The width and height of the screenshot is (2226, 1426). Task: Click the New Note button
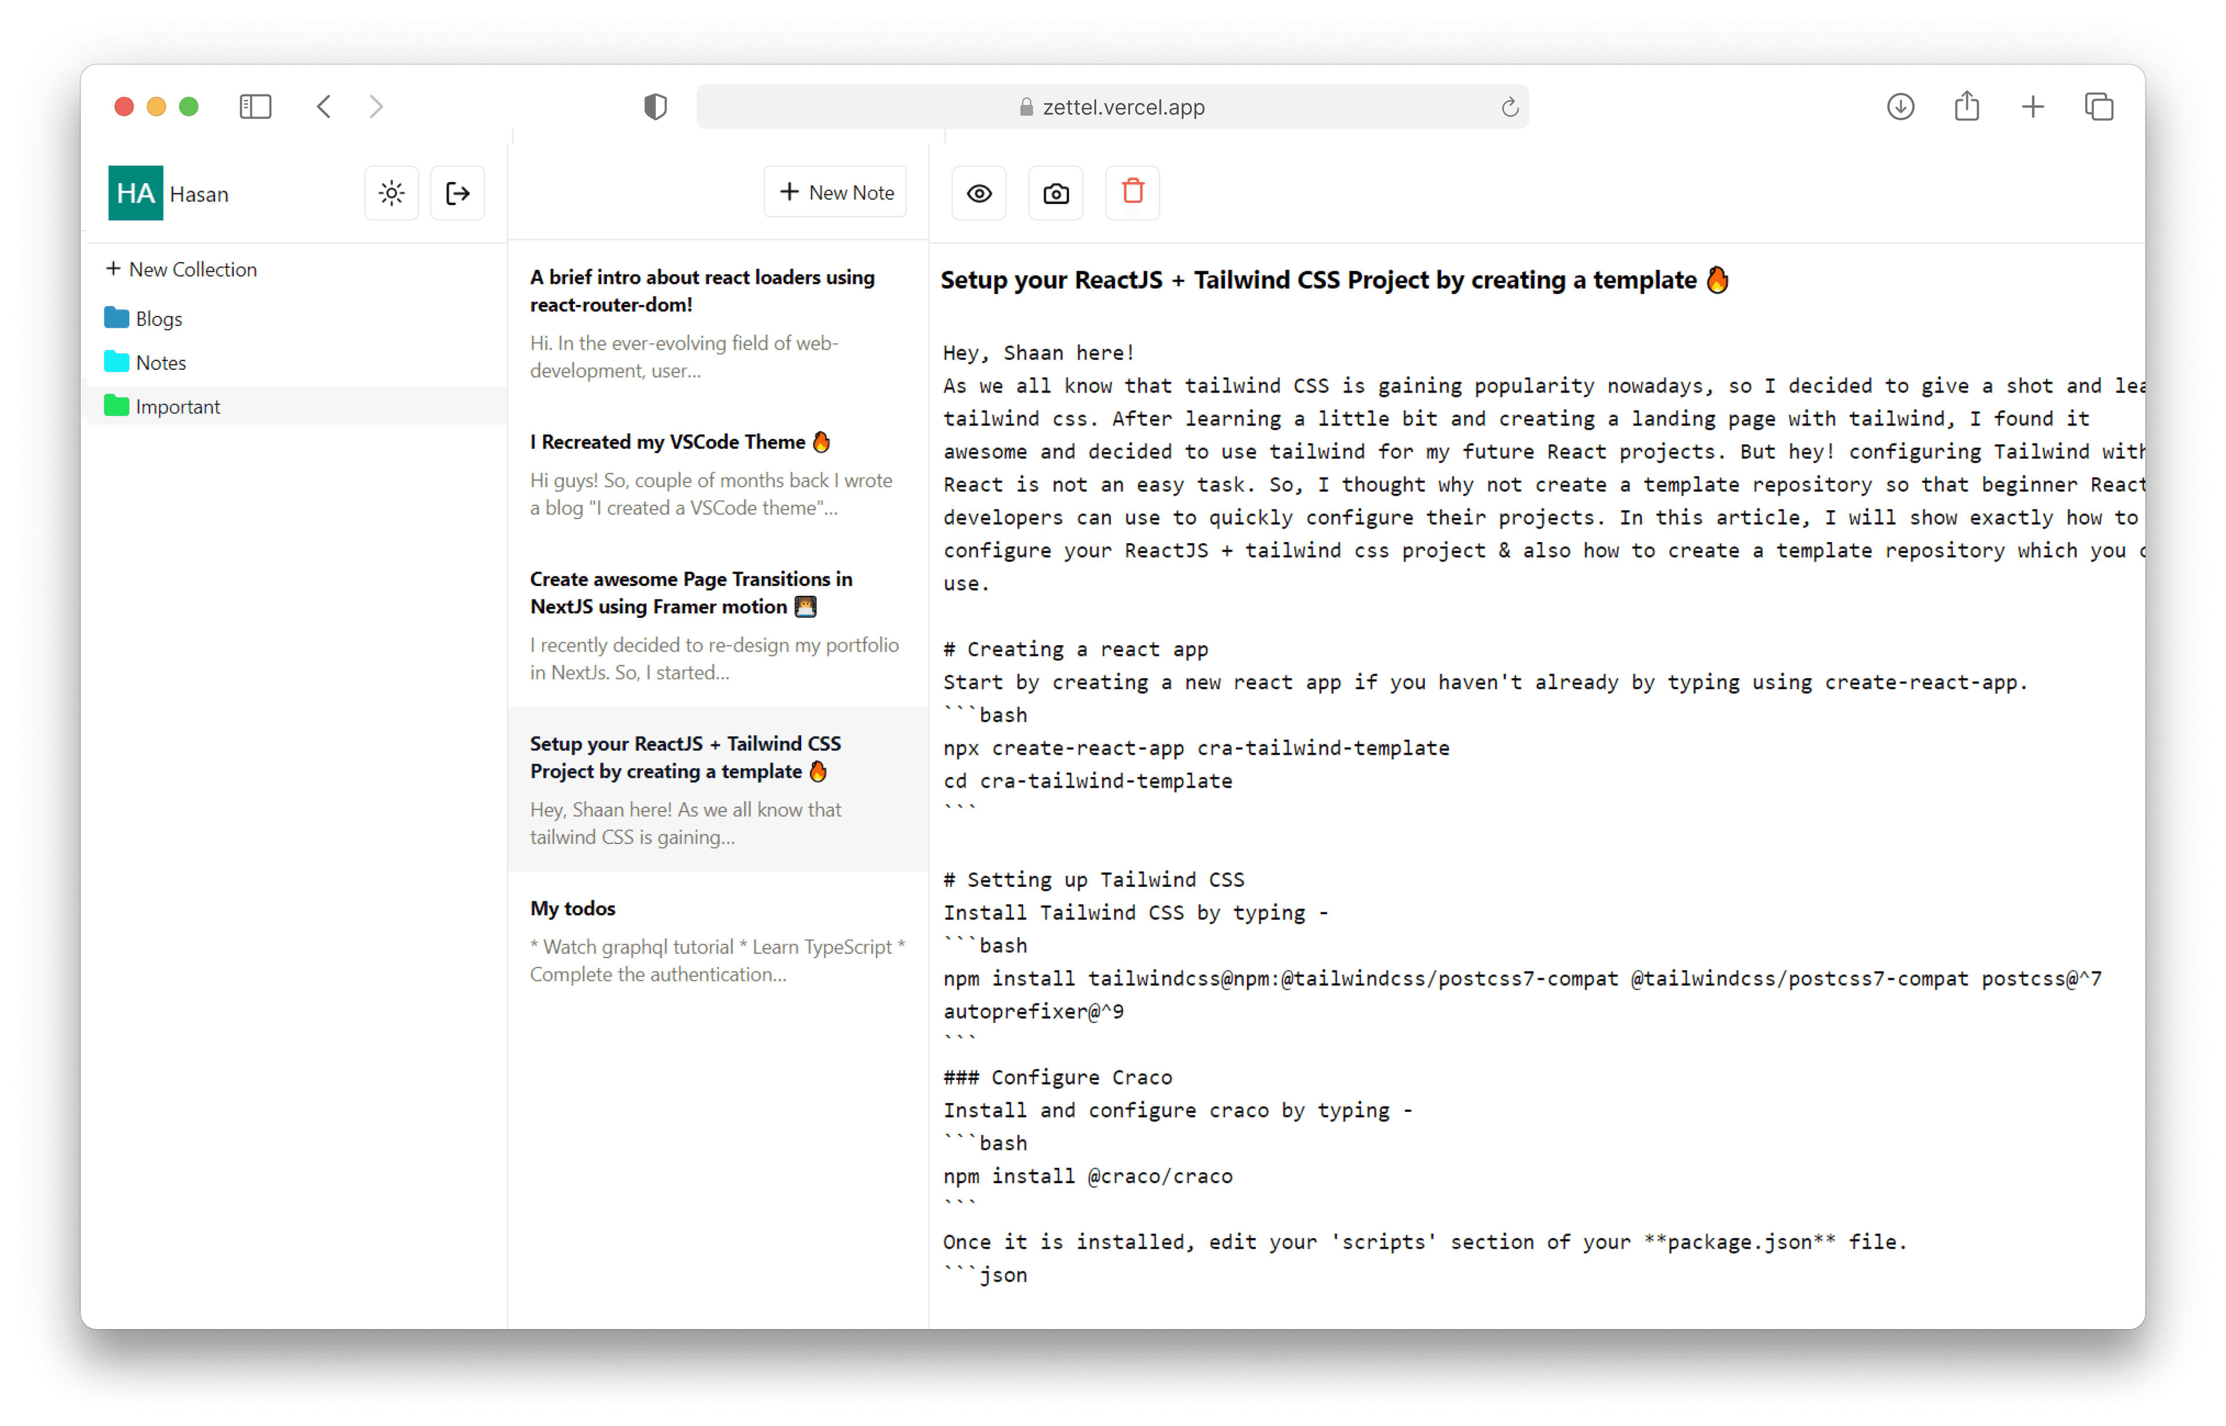(x=835, y=192)
